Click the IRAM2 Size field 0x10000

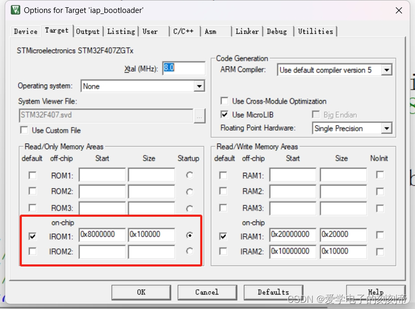(343, 251)
